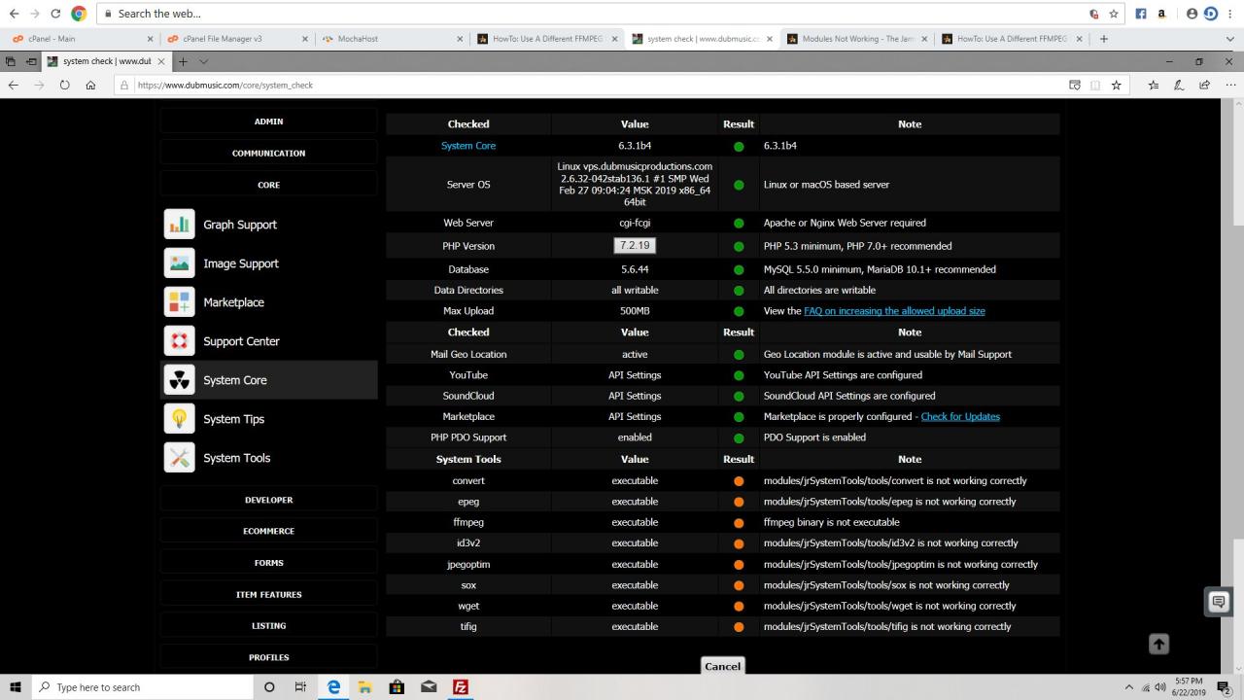This screenshot has width=1244, height=700.
Task: Open System Tools wrench icon
Action: pos(180,458)
